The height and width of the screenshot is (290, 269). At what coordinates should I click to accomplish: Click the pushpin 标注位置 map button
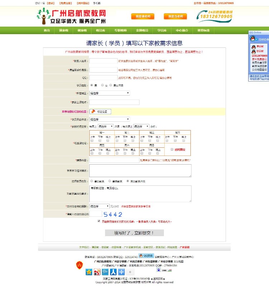click(100, 111)
